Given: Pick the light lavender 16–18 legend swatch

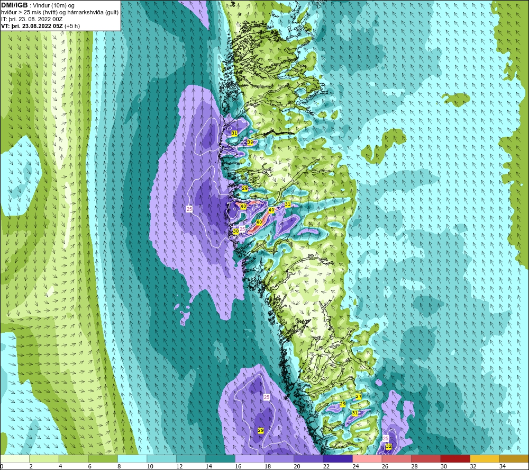Looking at the screenshot, I should (250, 458).
